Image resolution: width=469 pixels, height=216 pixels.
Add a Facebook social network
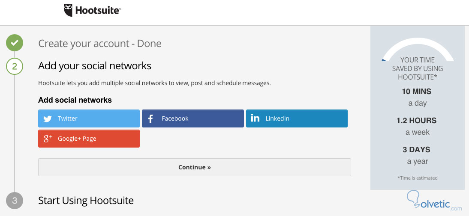[x=192, y=118]
